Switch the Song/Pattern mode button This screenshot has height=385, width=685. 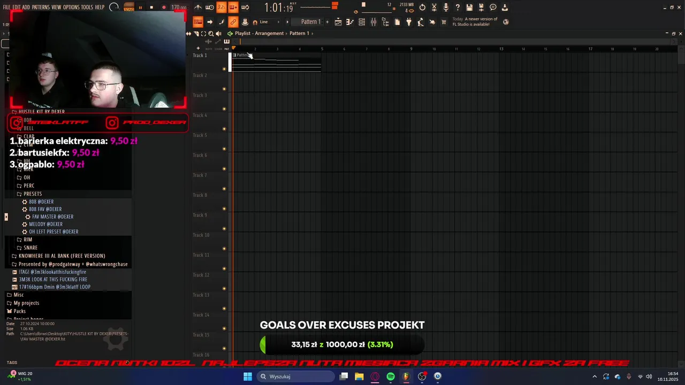(x=129, y=7)
